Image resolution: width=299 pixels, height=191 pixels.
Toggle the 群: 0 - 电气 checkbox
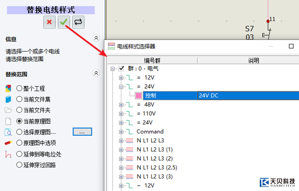point(121,68)
